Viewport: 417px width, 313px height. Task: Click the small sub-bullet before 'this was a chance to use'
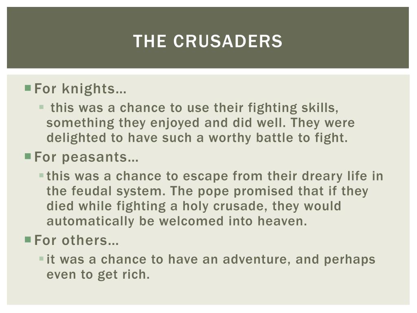[x=41, y=107]
